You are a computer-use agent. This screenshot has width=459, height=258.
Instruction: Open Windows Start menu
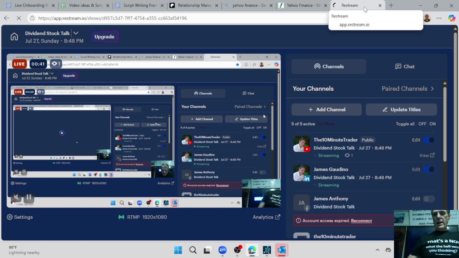(178, 250)
